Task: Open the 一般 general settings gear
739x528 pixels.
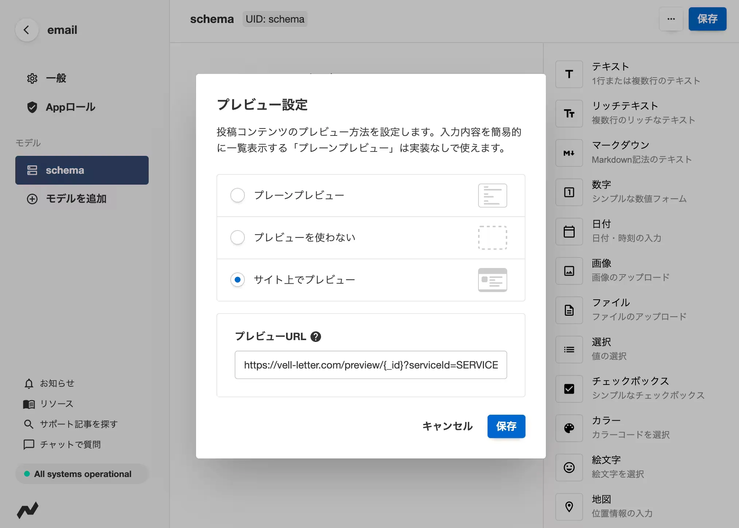Action: point(32,78)
